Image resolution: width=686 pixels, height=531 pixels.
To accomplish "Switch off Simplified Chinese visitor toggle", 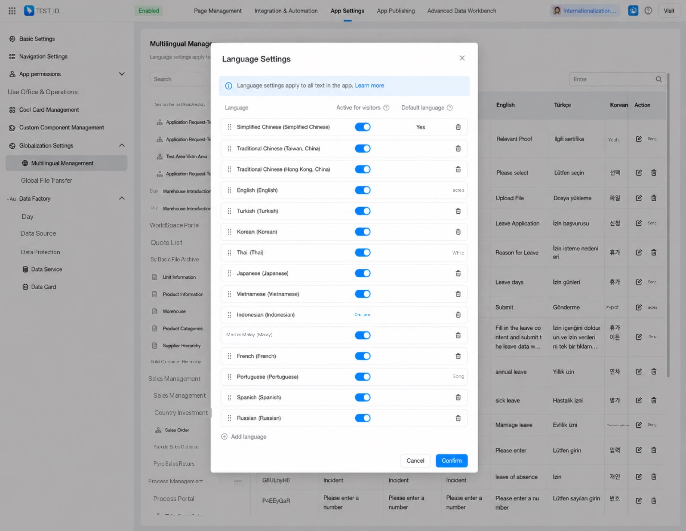I will (363, 127).
